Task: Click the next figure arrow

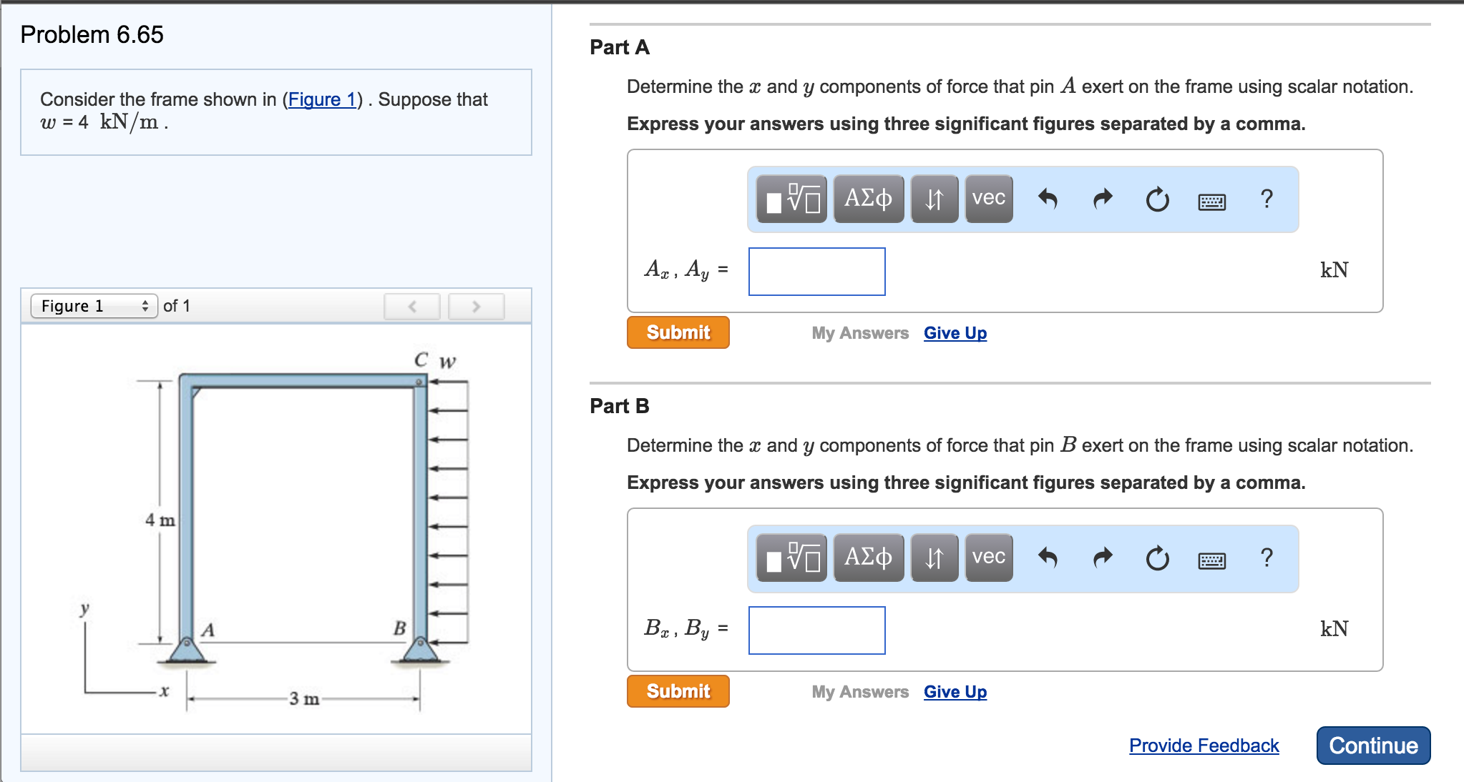Action: (476, 306)
